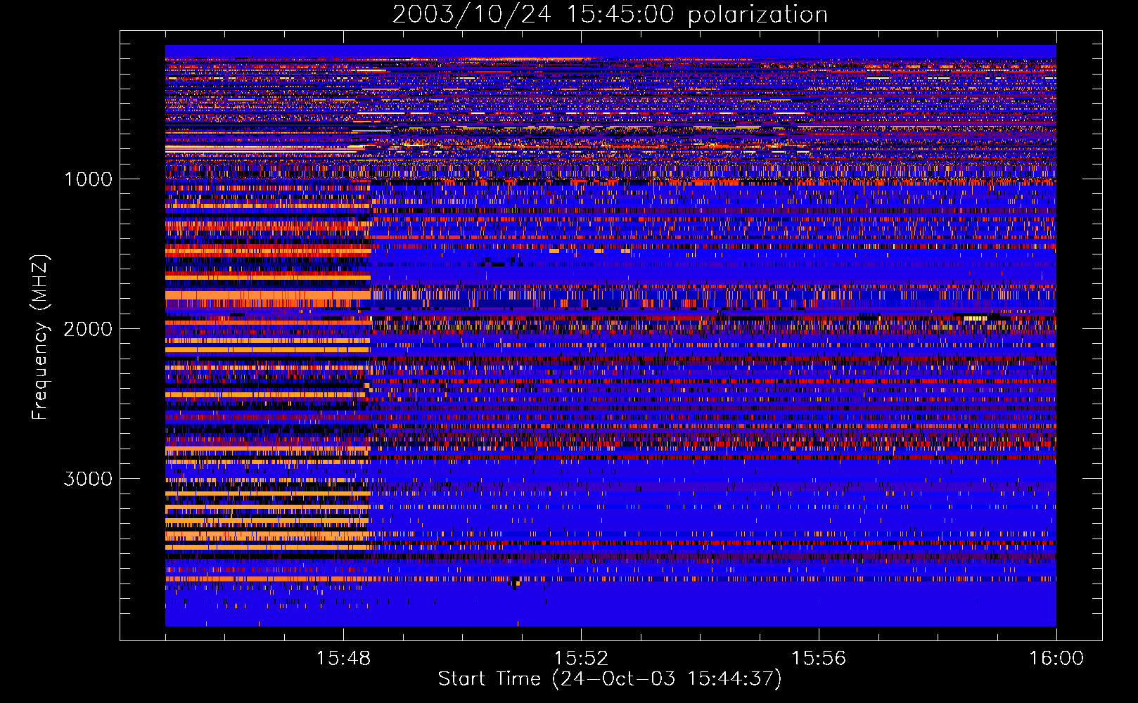Screen dimensions: 1138x703
Task: Click the 16:00 time tick label
Action: click(x=1056, y=659)
